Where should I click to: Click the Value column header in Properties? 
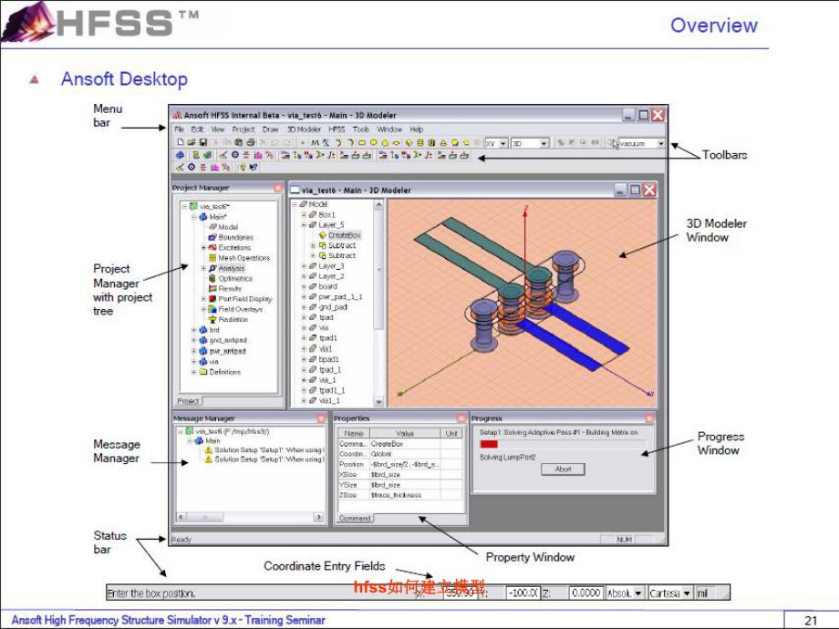coord(405,433)
